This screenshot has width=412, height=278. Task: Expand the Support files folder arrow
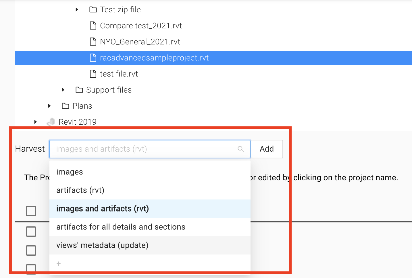(63, 90)
